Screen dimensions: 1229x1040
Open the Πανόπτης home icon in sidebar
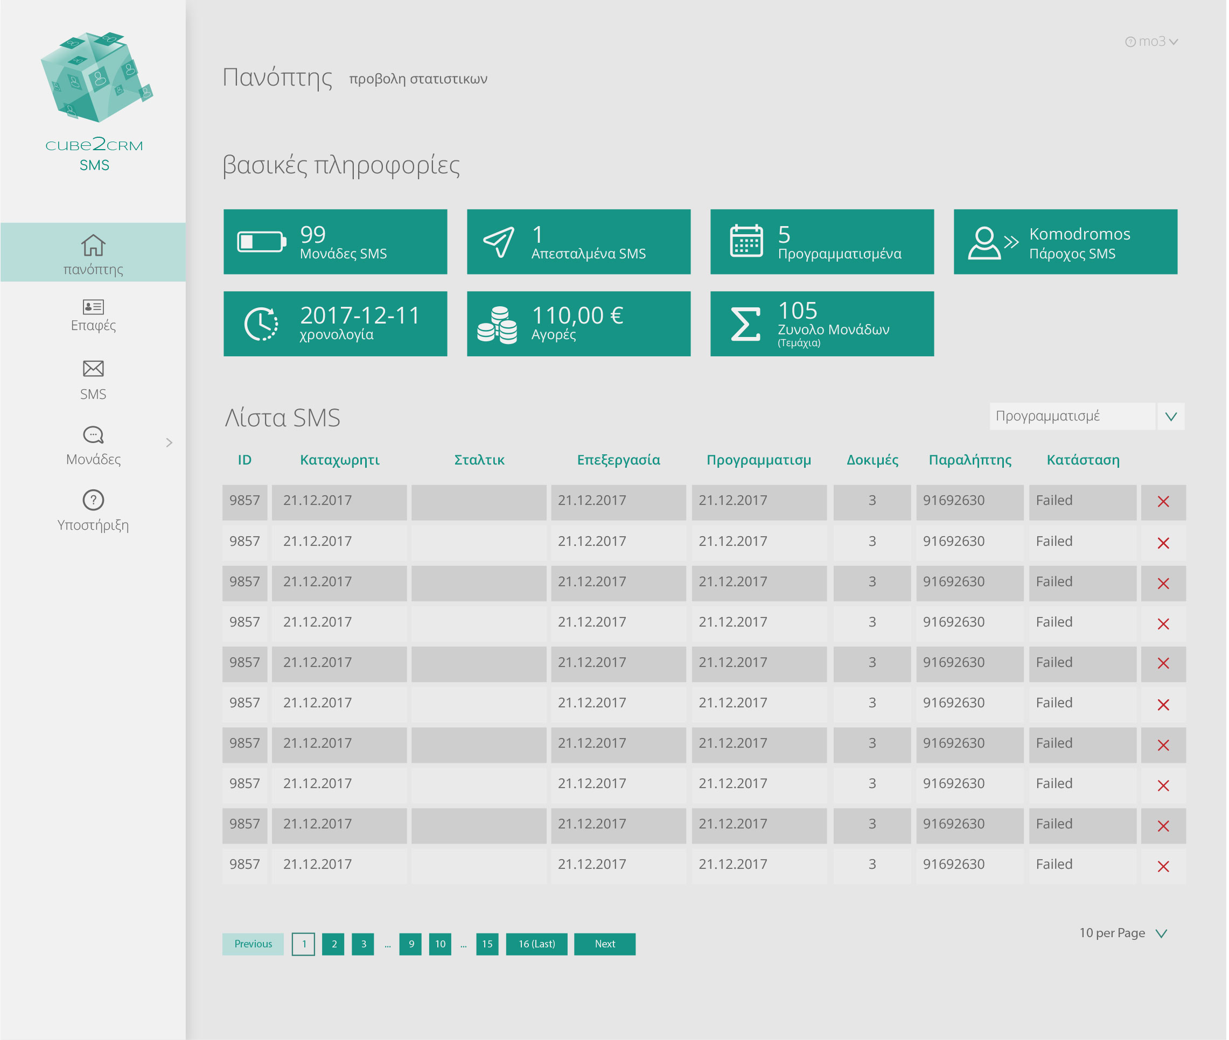pos(93,245)
